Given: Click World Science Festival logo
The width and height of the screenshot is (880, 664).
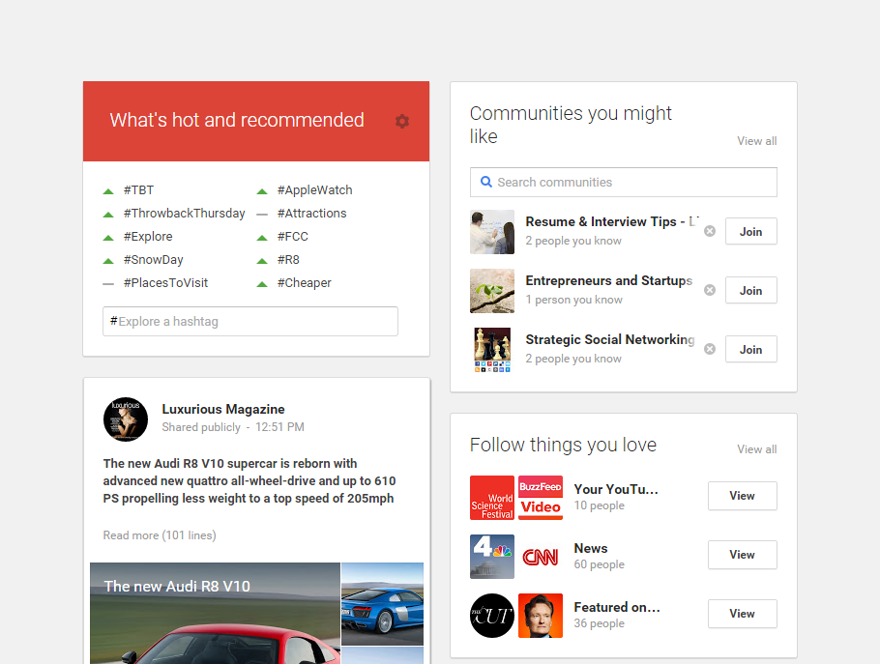Looking at the screenshot, I should pyautogui.click(x=491, y=498).
